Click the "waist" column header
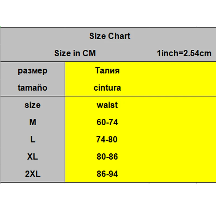 click(107, 105)
